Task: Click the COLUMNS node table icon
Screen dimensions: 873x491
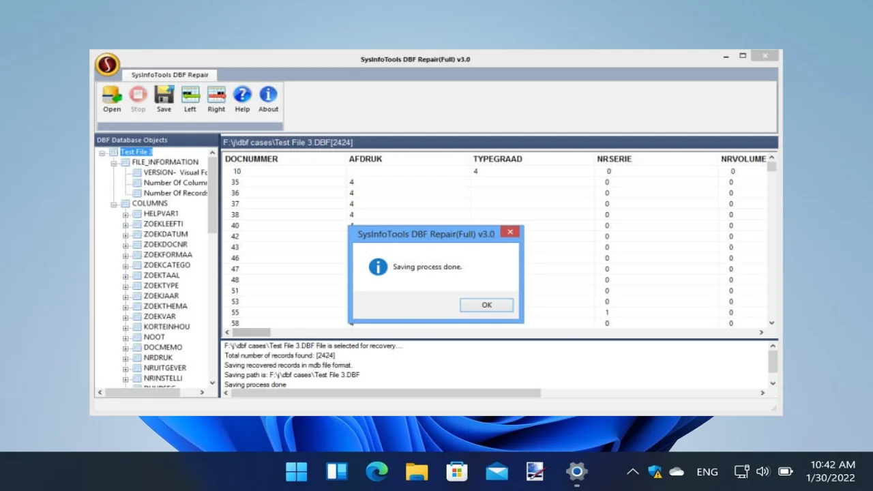Action: tap(125, 203)
